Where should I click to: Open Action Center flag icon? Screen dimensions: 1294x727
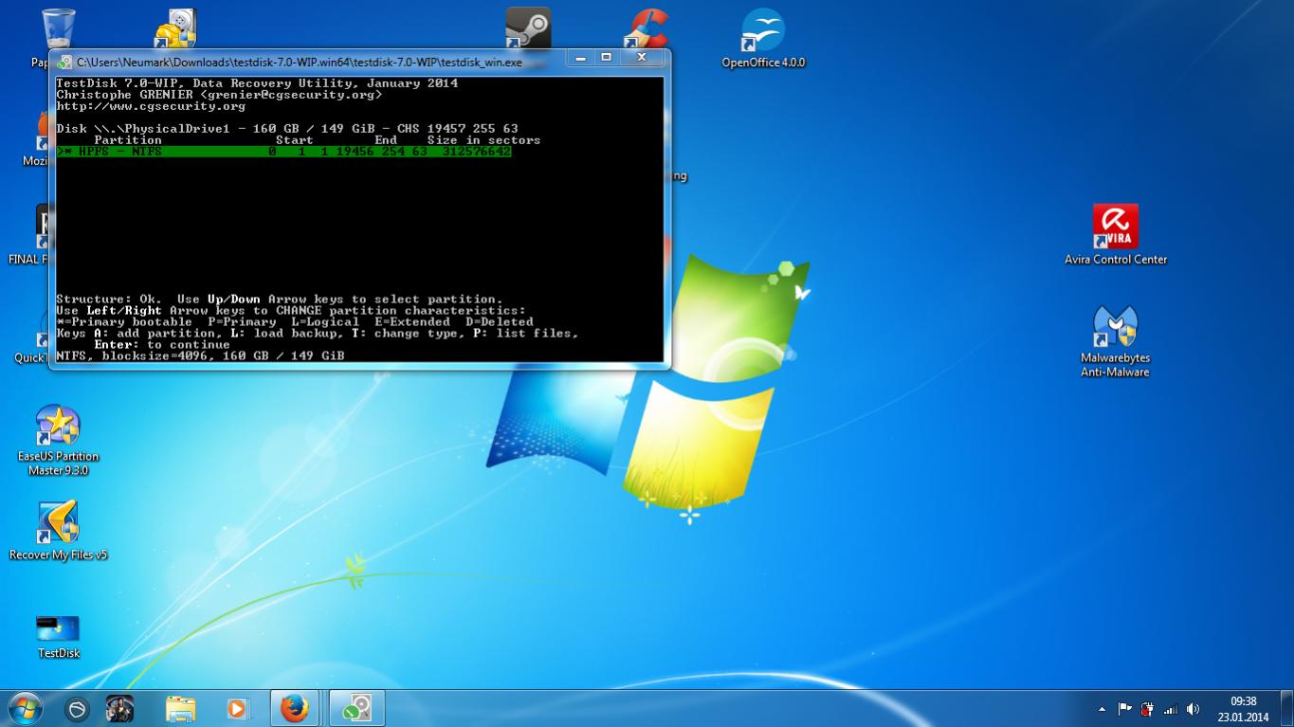[1125, 709]
